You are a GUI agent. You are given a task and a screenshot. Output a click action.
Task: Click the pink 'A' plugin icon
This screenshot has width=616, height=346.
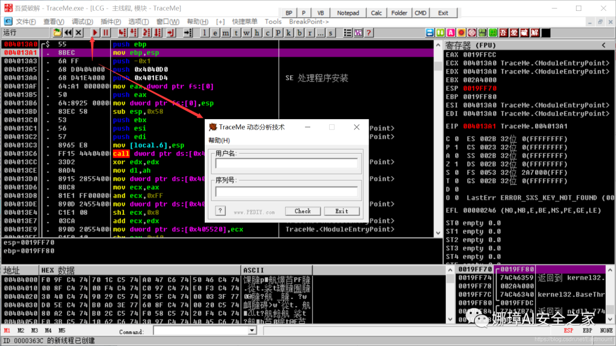click(451, 32)
